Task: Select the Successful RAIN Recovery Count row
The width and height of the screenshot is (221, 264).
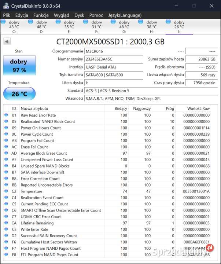Action: [107, 235]
